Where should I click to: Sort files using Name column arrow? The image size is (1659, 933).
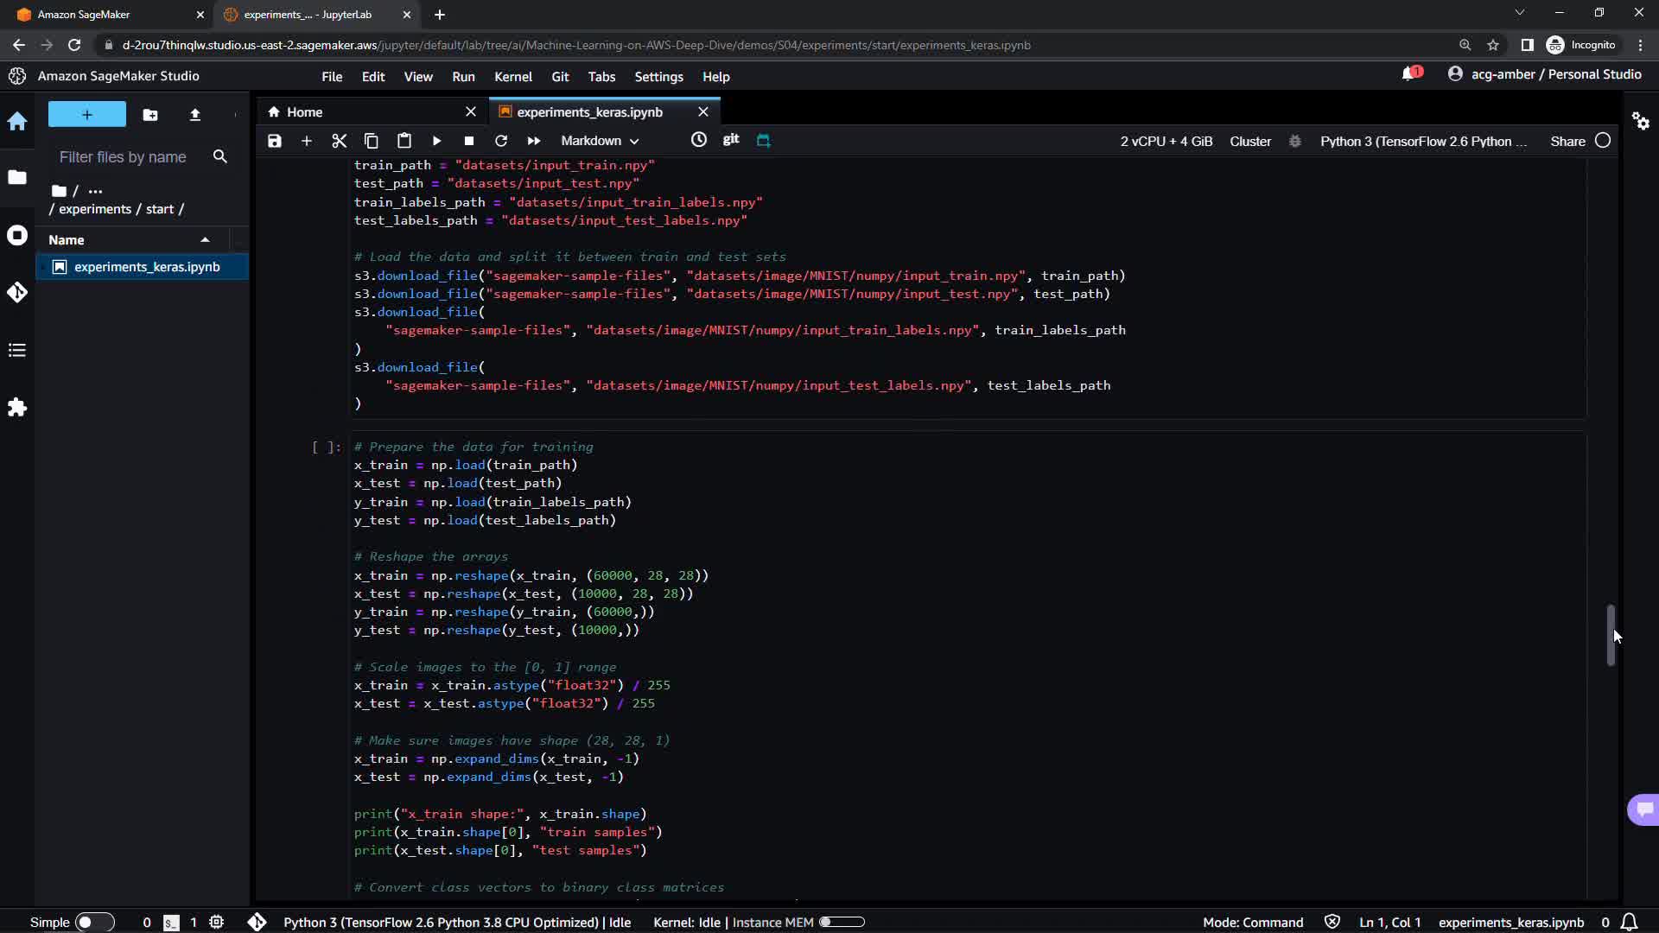click(205, 240)
